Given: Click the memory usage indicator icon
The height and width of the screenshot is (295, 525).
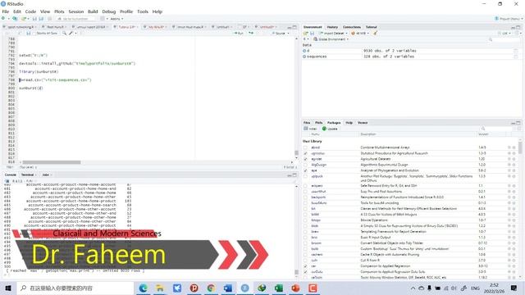Looking at the screenshot, I should pyautogui.click(x=353, y=33).
